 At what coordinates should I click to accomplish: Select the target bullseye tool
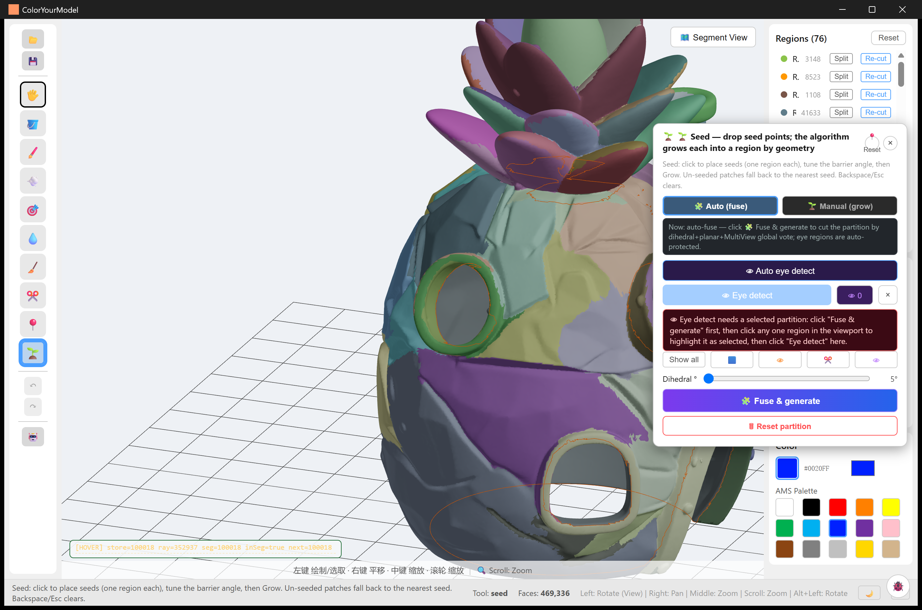tap(33, 210)
